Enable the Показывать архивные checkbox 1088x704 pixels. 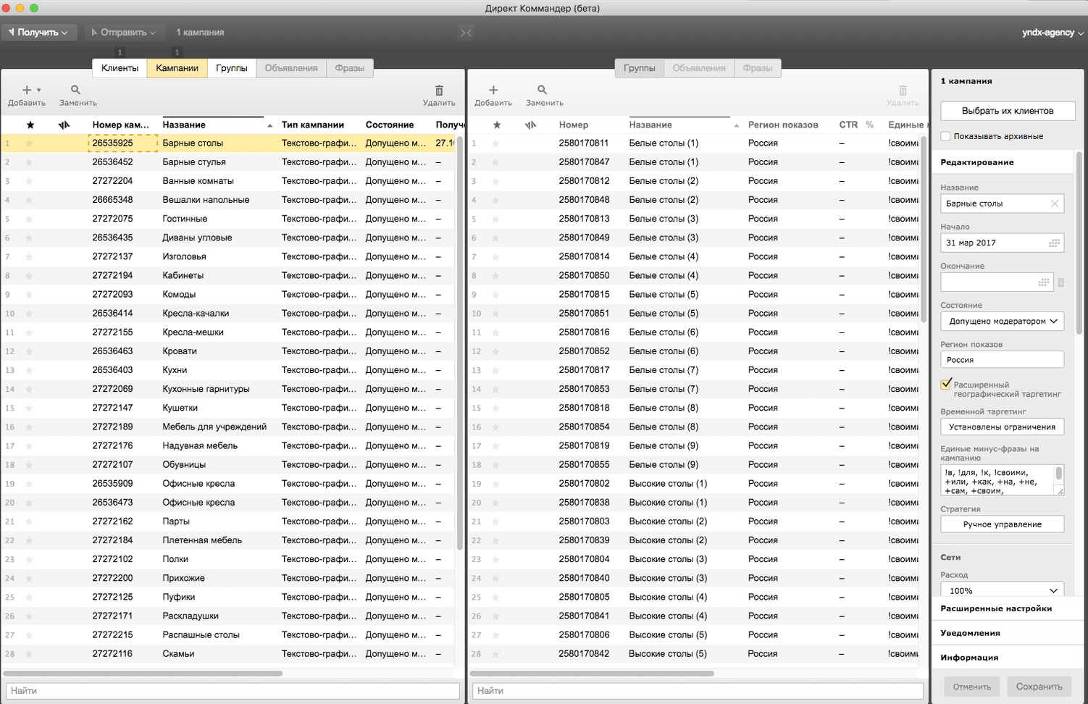pos(945,136)
